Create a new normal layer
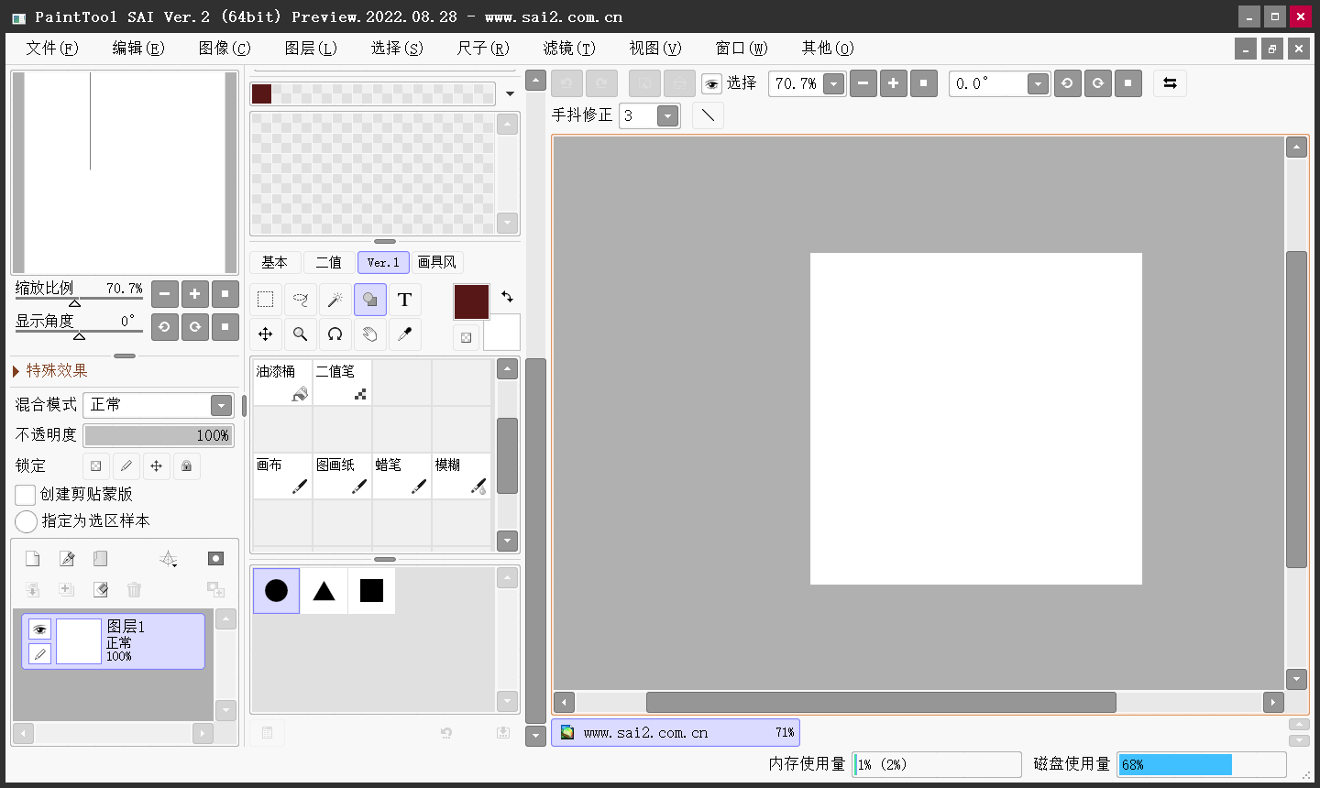The width and height of the screenshot is (1320, 788). (32, 559)
